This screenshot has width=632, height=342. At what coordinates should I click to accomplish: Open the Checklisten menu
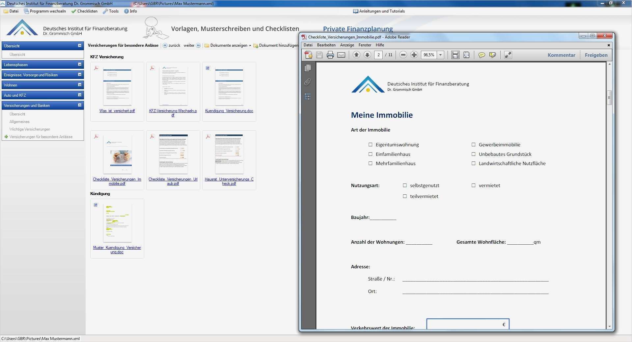pyautogui.click(x=84, y=11)
